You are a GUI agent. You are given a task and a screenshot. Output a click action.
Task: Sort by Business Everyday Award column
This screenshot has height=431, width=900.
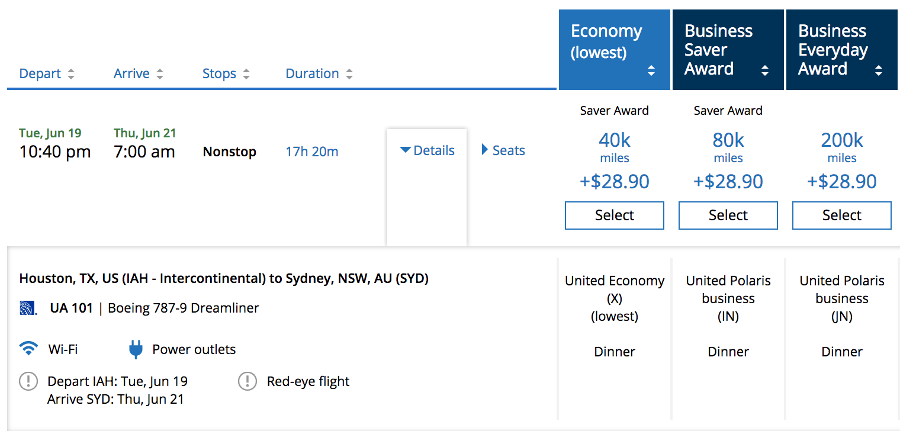[x=841, y=50]
